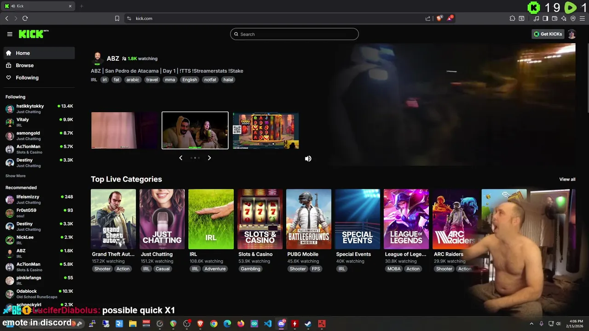Open Brave Rewards triangle icon

click(450, 18)
